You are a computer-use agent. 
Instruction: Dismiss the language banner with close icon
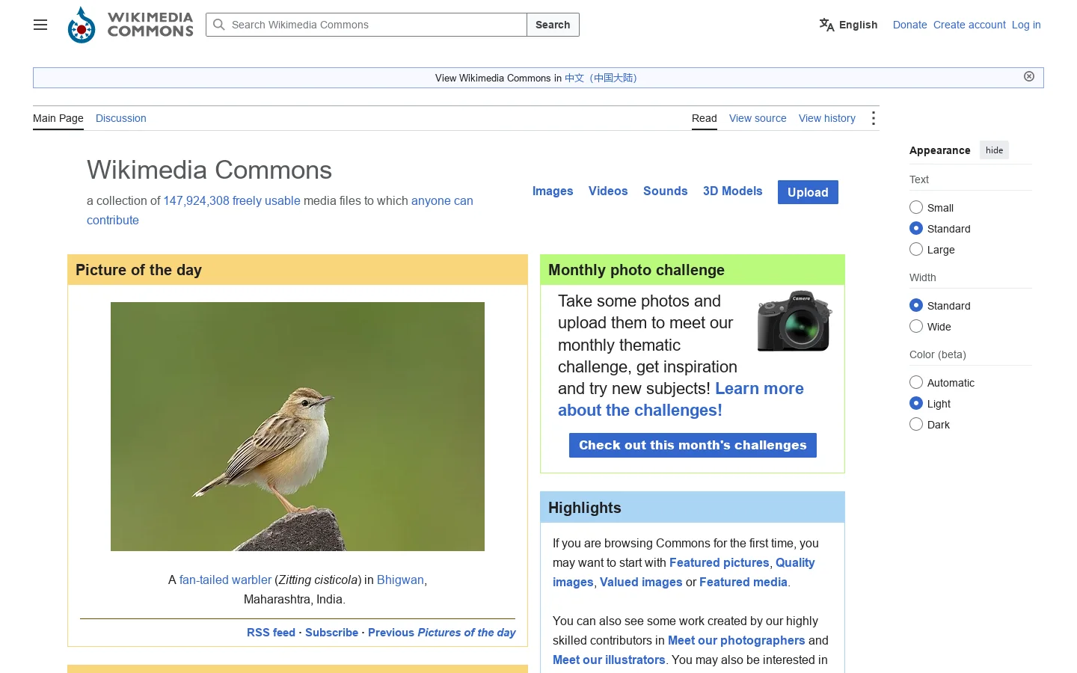[1029, 76]
